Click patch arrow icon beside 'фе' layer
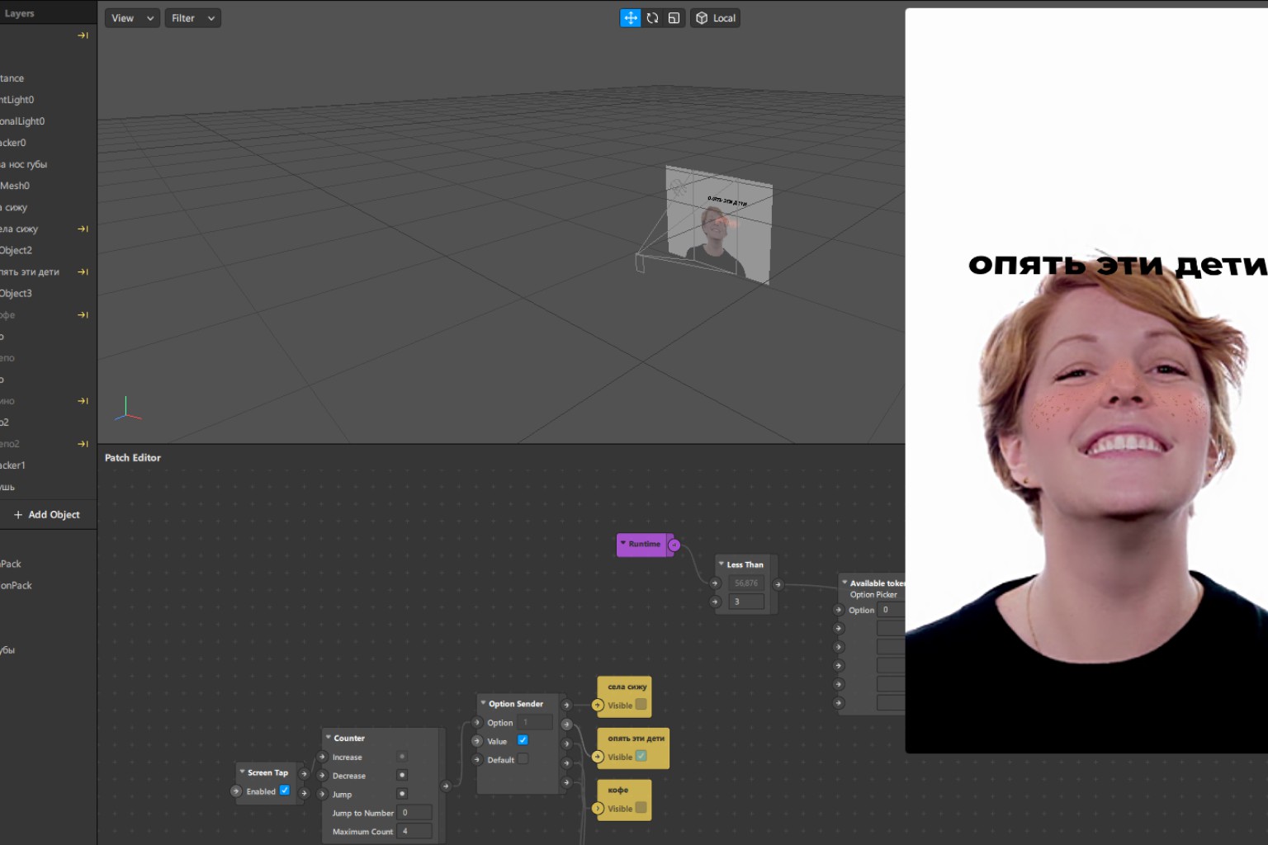 pyautogui.click(x=83, y=314)
